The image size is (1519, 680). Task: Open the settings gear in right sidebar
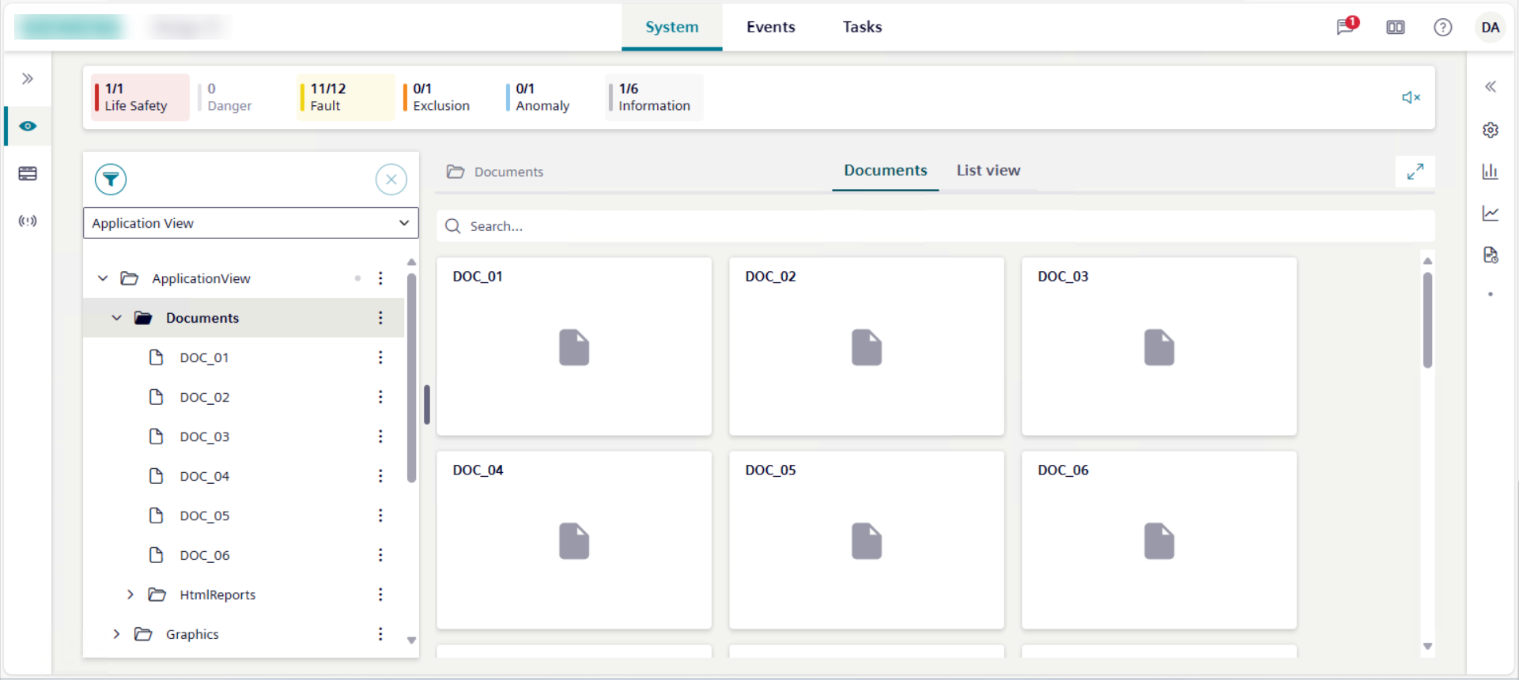[1490, 130]
